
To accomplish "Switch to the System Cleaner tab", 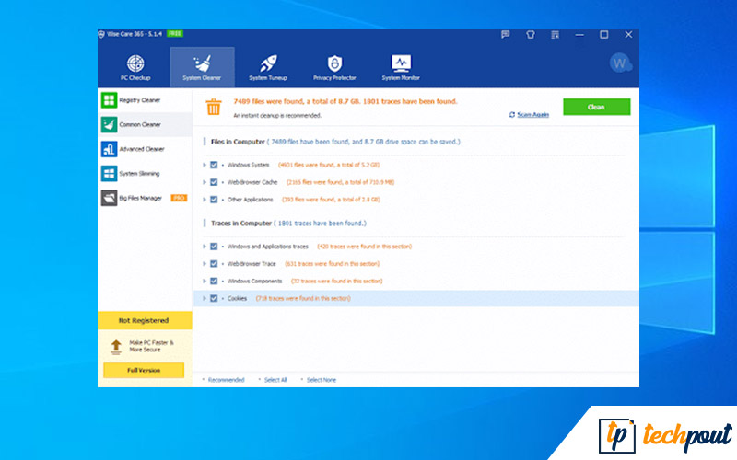I will coord(203,64).
